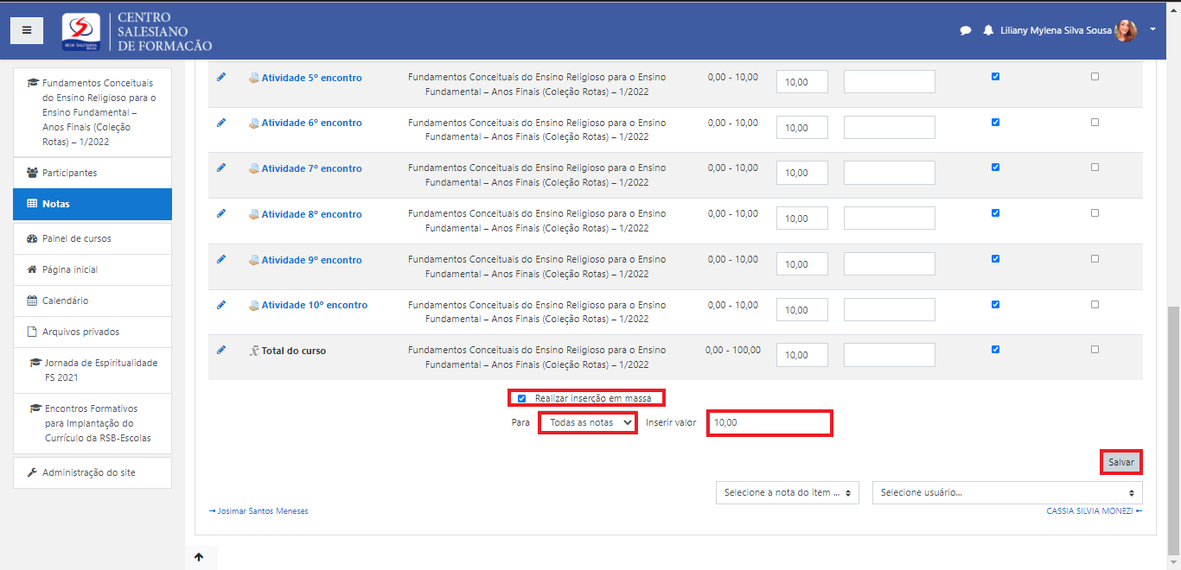Click the user profile avatar picture
The image size is (1181, 570).
(x=1126, y=30)
